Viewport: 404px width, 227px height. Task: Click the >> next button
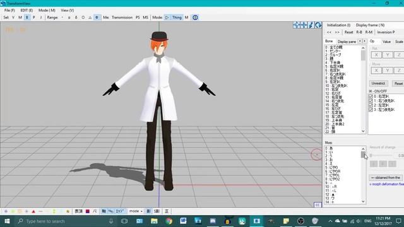[337, 32]
